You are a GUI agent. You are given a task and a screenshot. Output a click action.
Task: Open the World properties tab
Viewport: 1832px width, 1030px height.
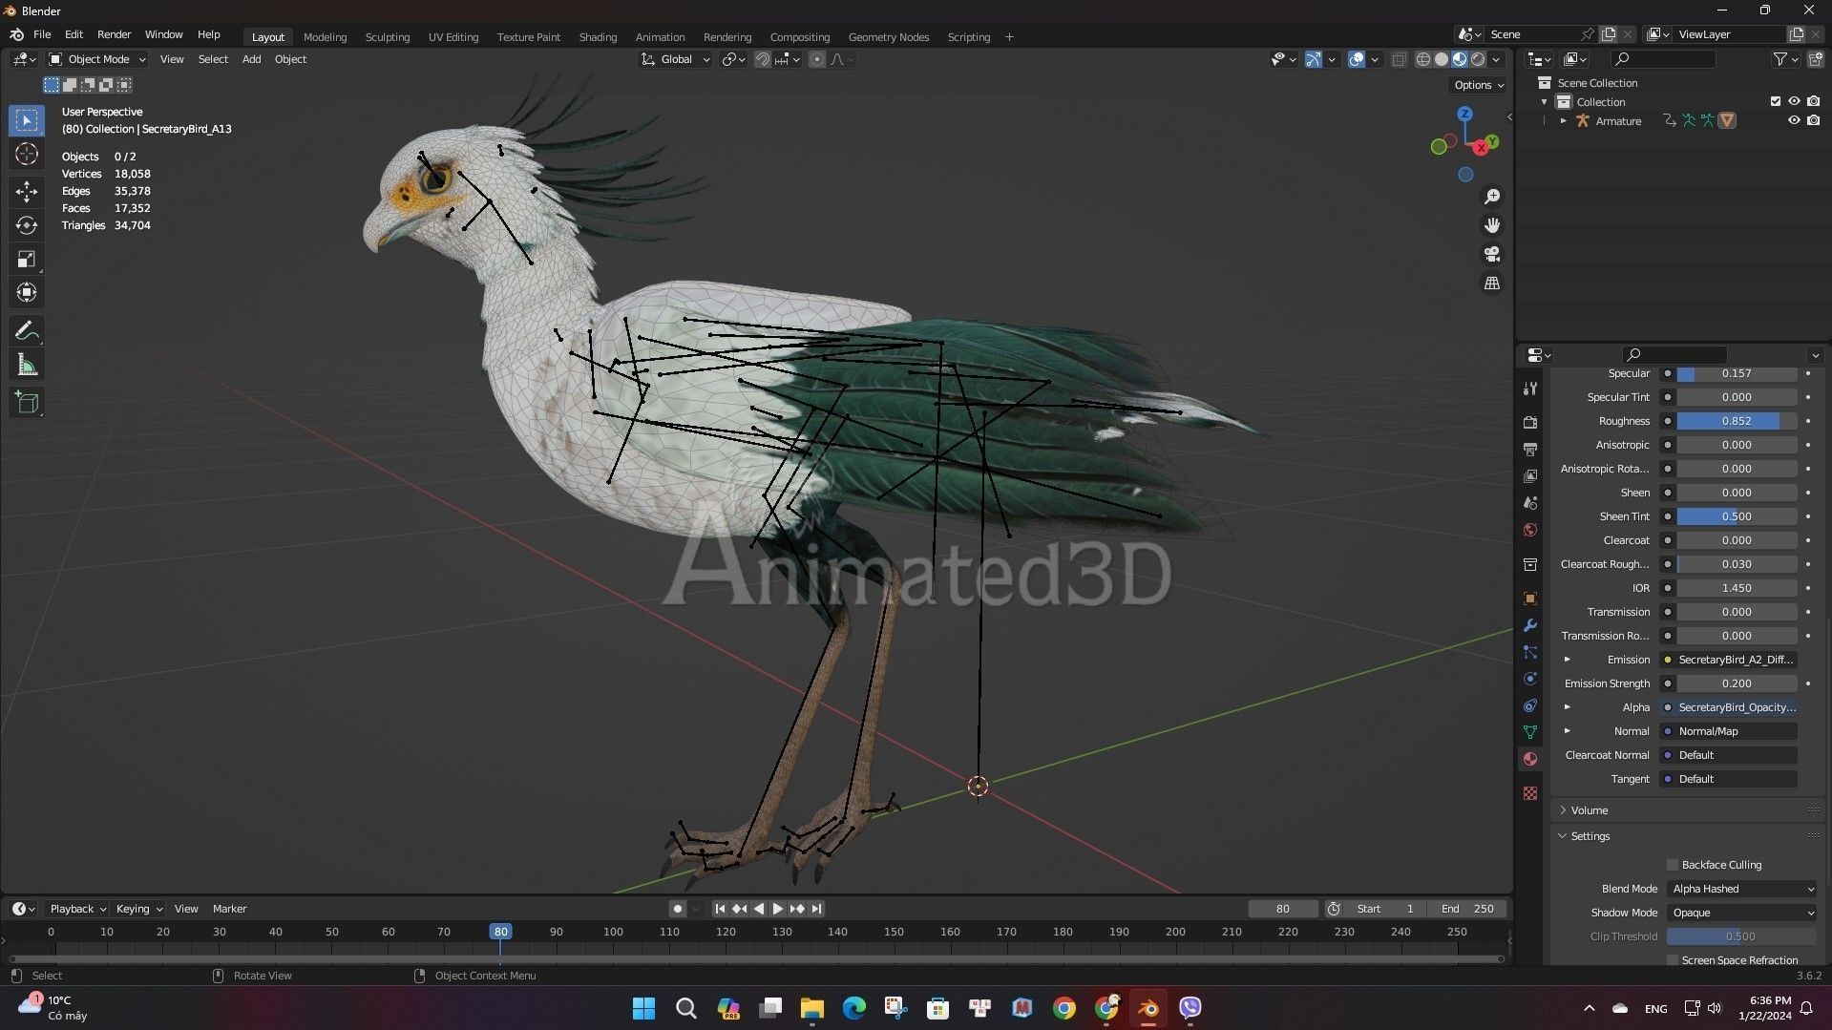click(x=1530, y=530)
